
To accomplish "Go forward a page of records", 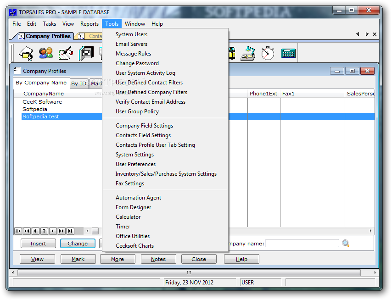I will click(62, 231).
